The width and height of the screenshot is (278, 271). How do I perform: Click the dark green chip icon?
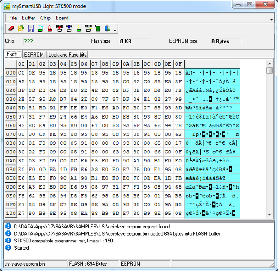point(97,29)
